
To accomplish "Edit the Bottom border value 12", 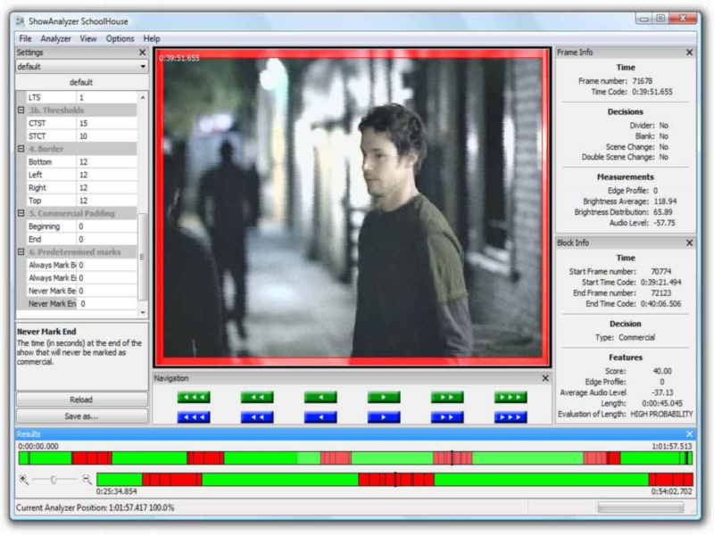I will [106, 162].
